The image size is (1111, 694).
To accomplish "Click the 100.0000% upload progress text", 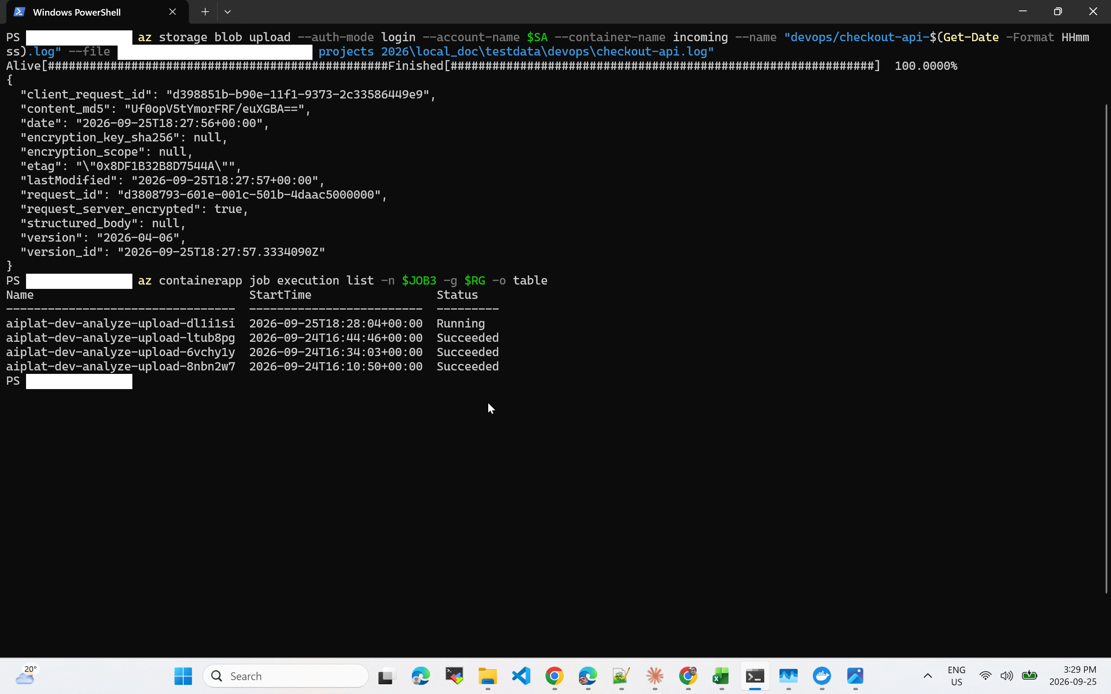I will [926, 66].
